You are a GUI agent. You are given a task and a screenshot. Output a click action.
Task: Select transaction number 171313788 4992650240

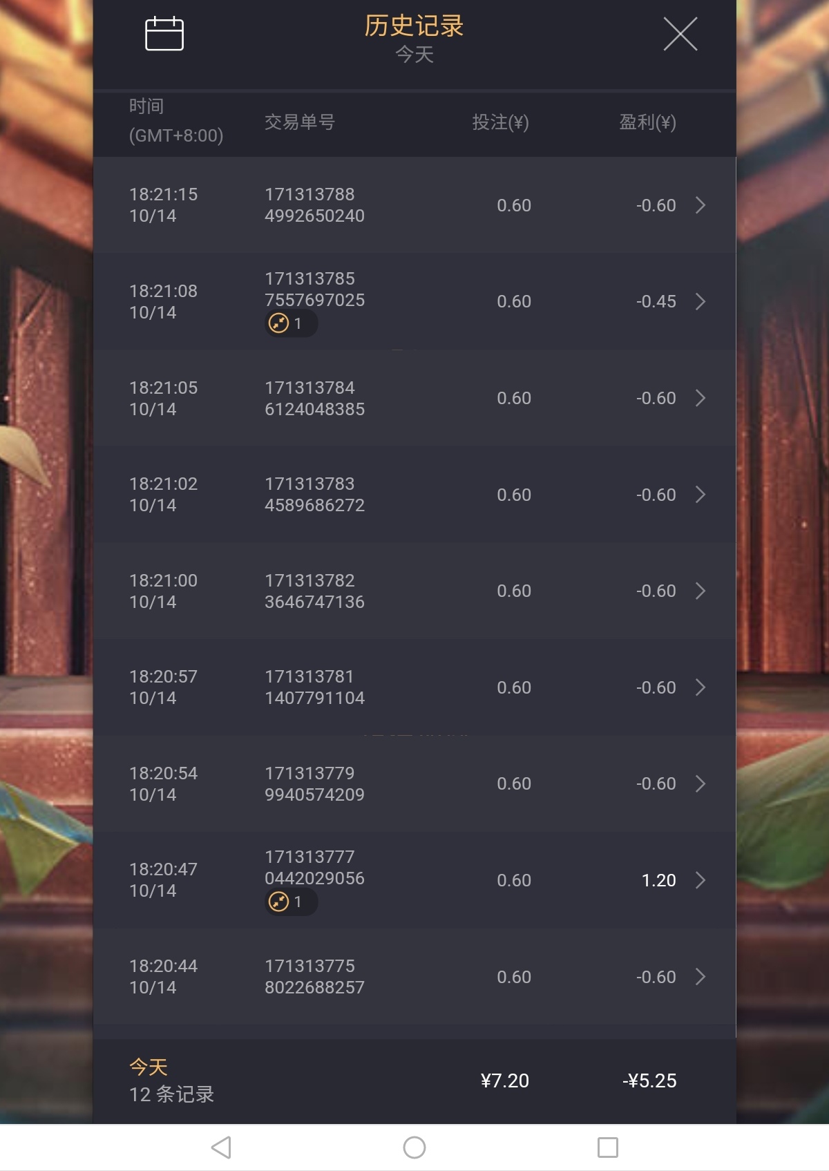point(314,205)
